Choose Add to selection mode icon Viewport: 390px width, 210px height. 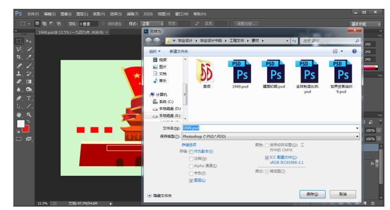click(x=44, y=24)
